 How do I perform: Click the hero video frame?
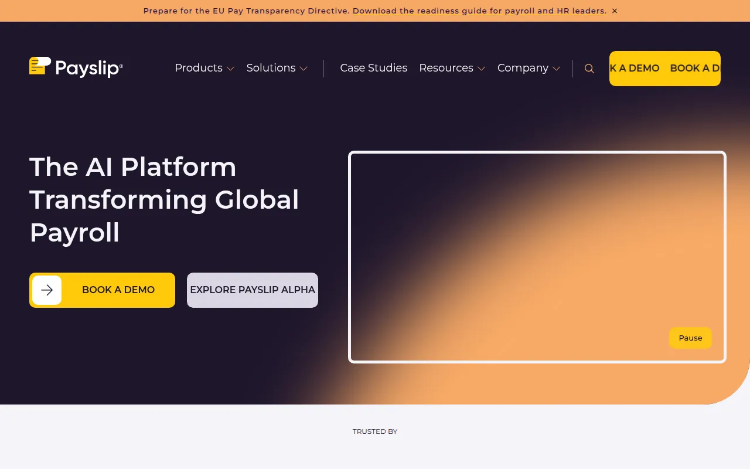click(537, 257)
